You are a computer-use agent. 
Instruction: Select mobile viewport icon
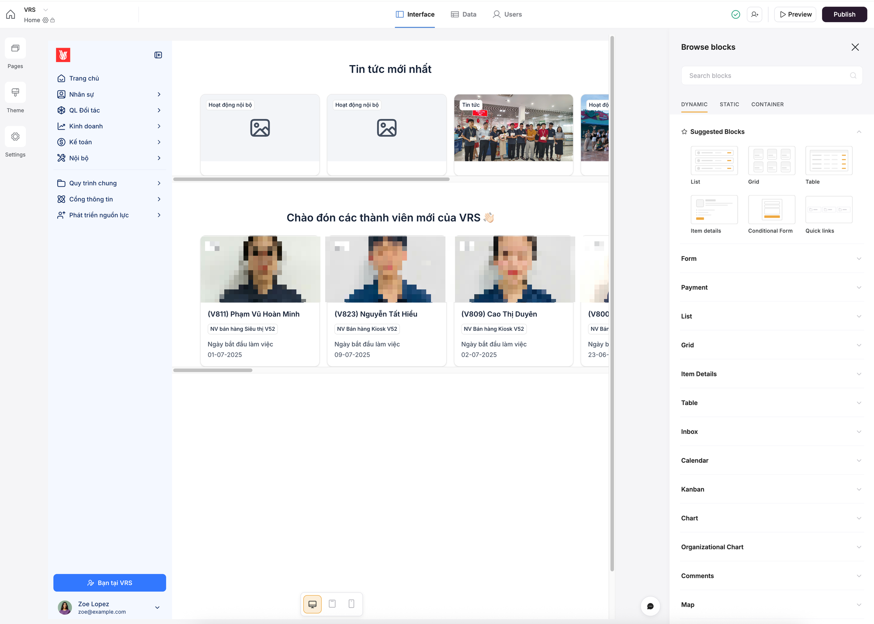click(351, 604)
